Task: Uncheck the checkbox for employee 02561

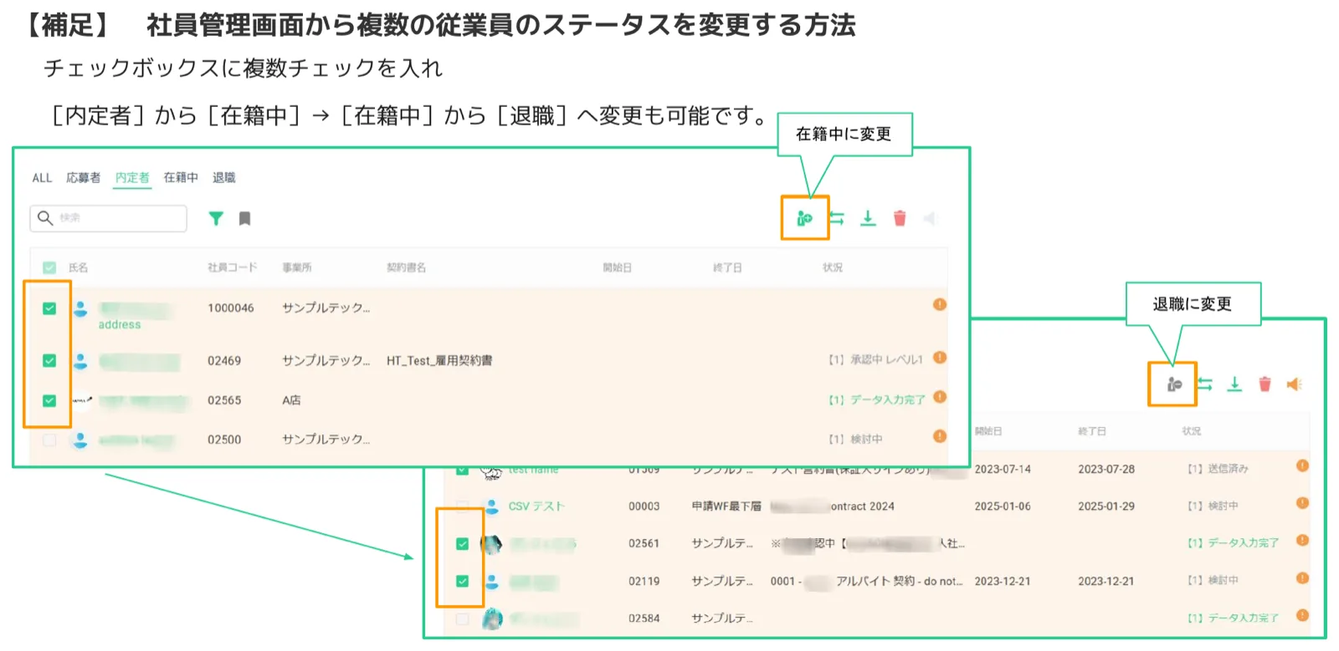Action: [462, 544]
